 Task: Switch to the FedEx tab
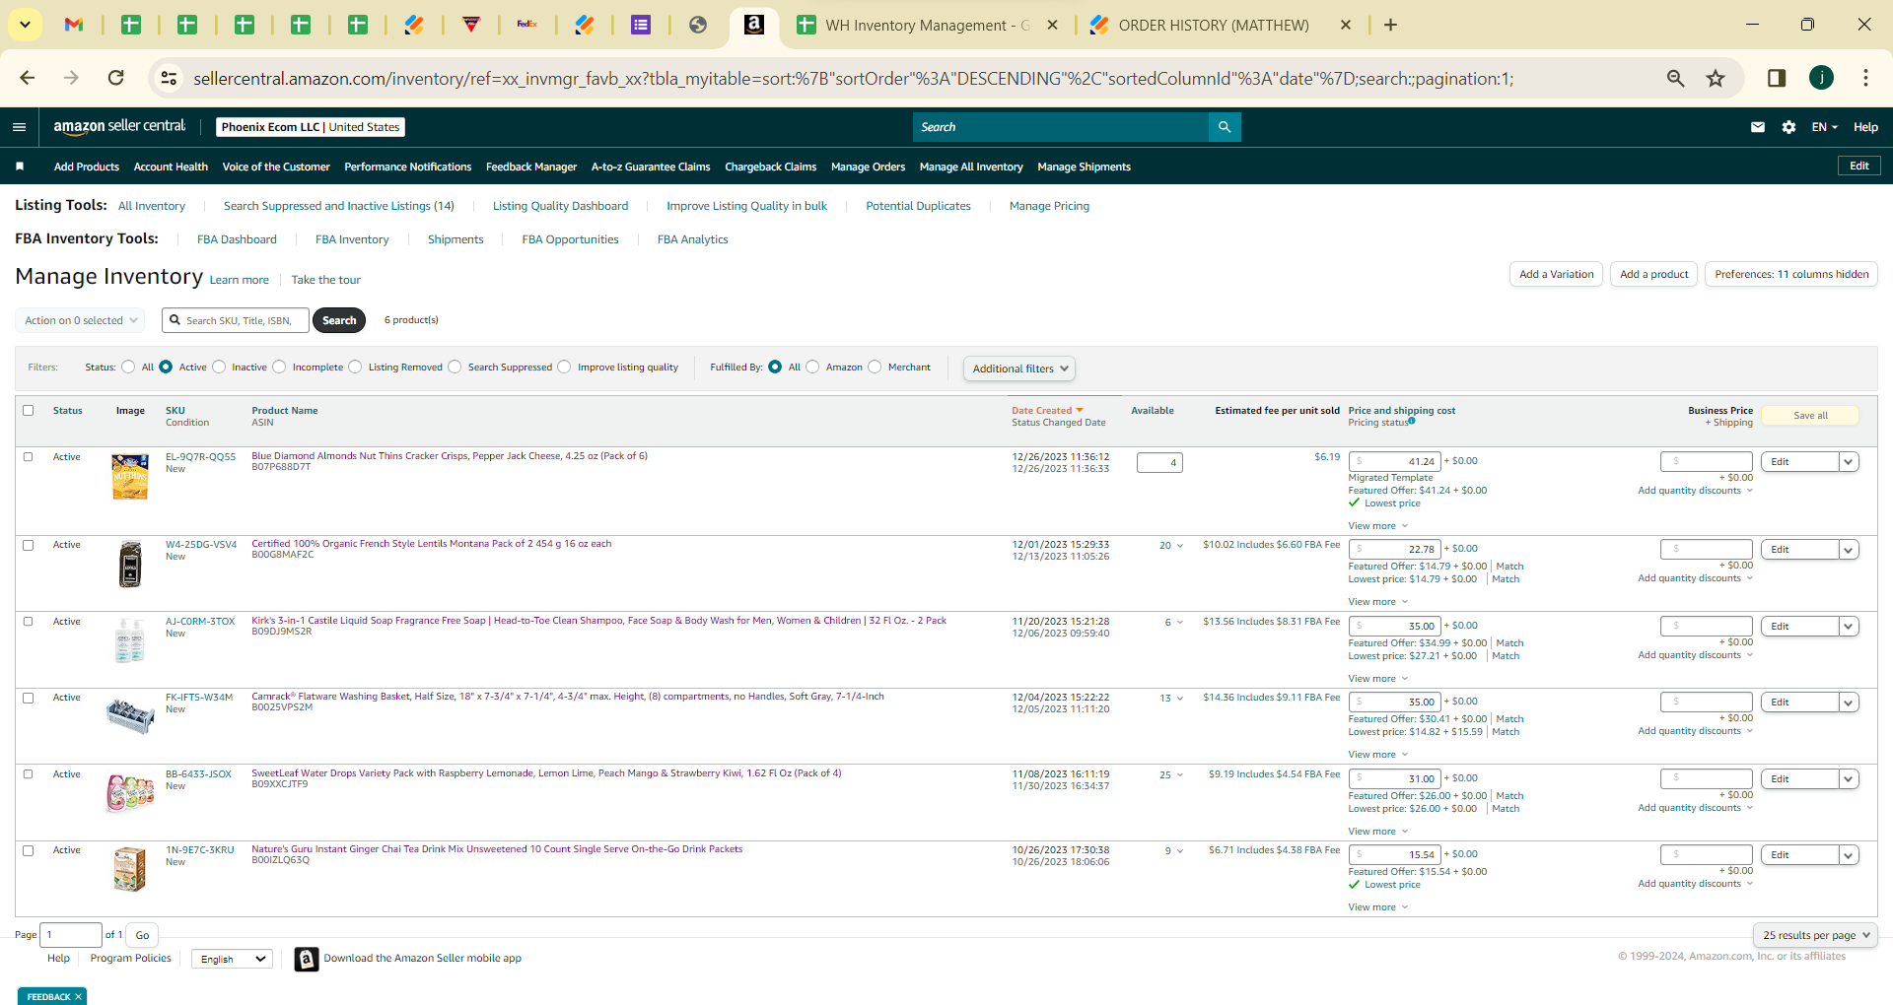[x=527, y=25]
